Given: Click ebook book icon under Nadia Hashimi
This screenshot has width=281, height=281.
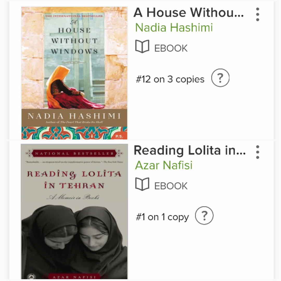Looking at the screenshot, I should (142, 47).
